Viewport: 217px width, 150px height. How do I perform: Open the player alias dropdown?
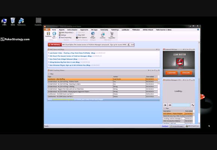coord(66,33)
